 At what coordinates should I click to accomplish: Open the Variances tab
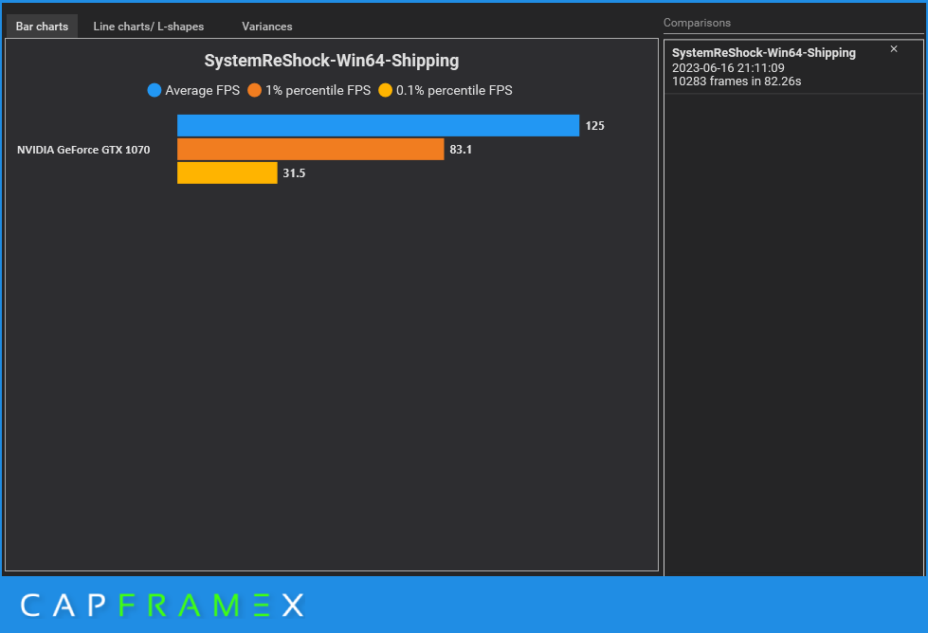(267, 26)
